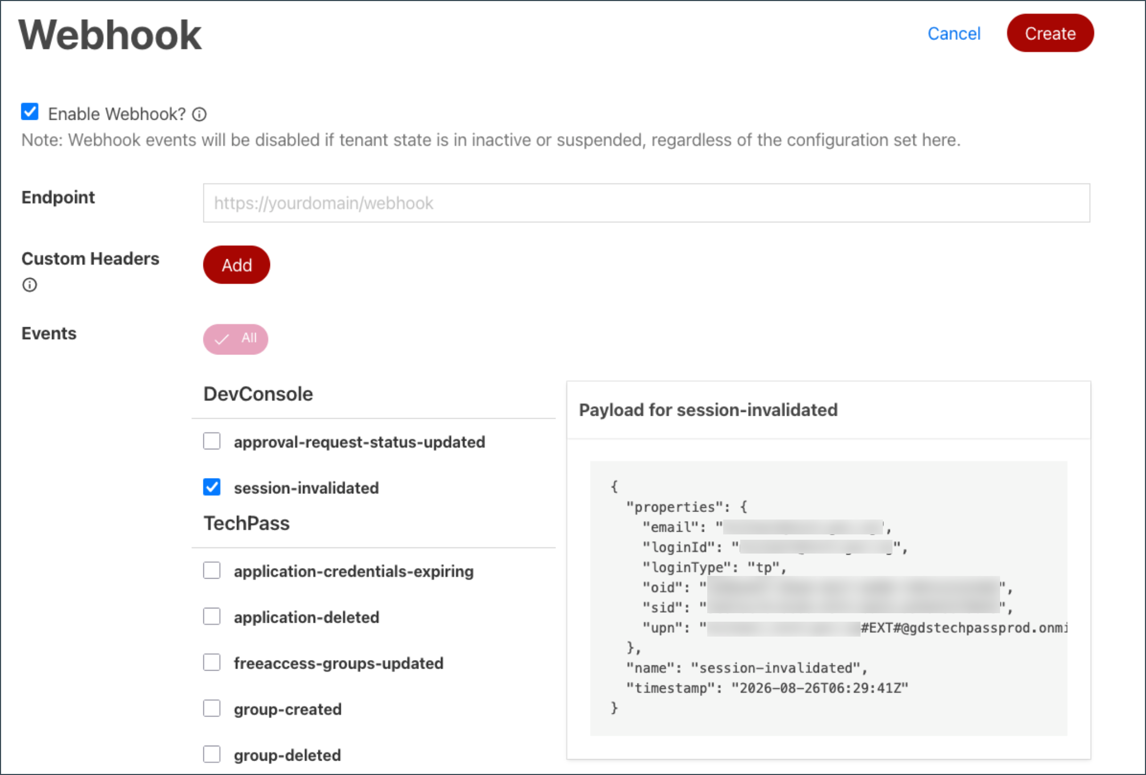Click the "name": "session-invalidated" line

[x=747, y=668]
